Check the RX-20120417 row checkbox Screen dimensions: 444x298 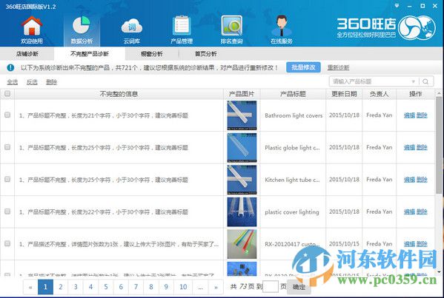pos(7,243)
